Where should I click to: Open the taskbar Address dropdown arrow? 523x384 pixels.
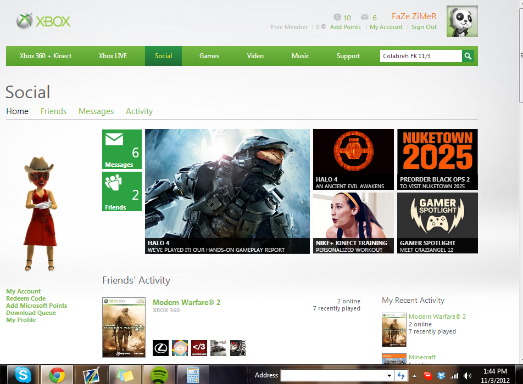coord(389,375)
